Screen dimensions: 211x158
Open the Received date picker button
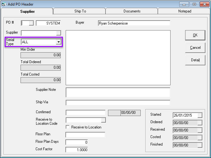click(200, 130)
